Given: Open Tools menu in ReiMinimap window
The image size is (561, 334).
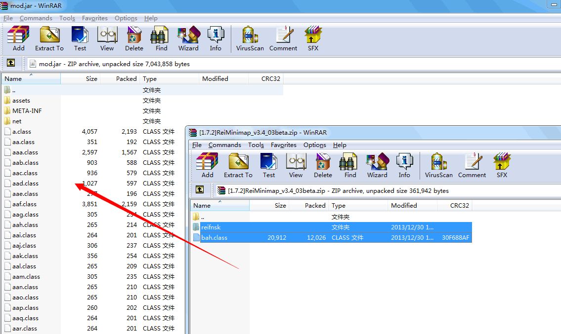Looking at the screenshot, I should [256, 145].
